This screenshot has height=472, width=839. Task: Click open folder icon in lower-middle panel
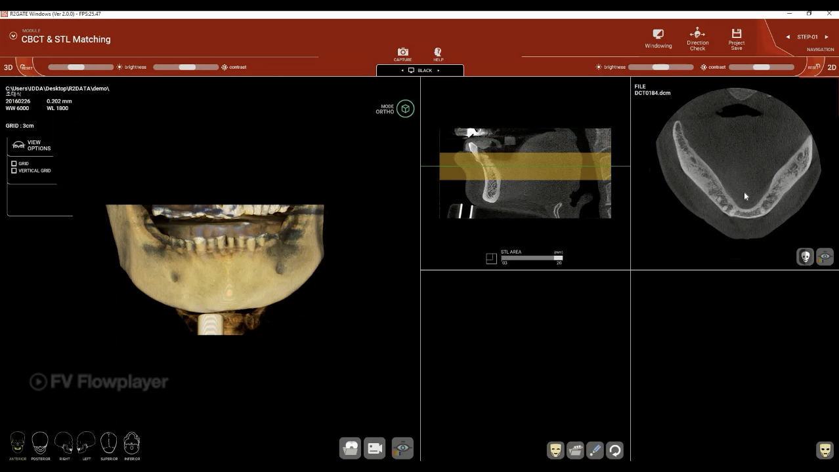575,450
